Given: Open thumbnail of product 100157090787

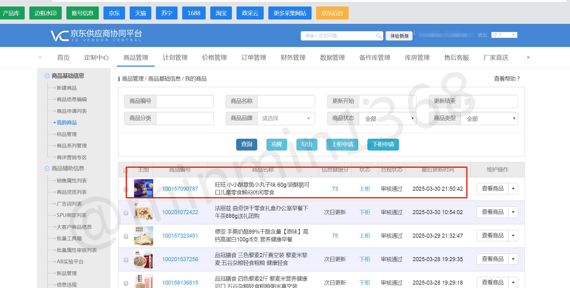Looking at the screenshot, I should (144, 188).
